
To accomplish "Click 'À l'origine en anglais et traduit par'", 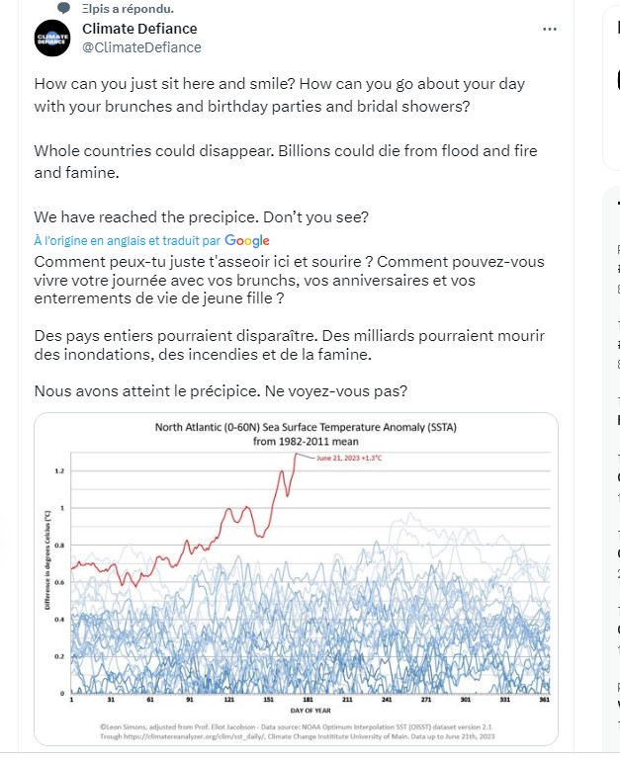I will 127,240.
